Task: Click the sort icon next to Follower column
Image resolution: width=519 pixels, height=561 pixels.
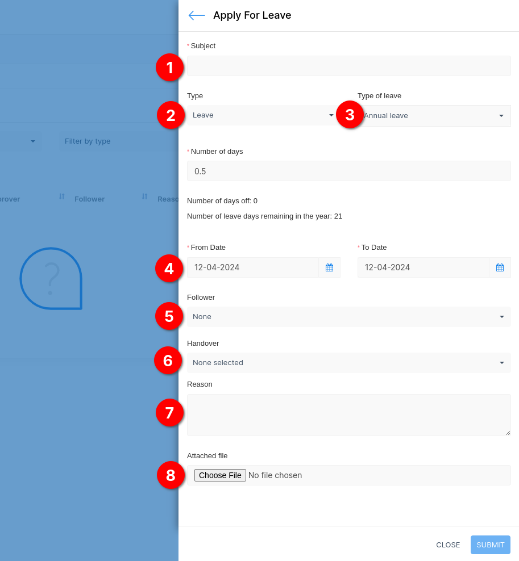Action: pos(144,196)
